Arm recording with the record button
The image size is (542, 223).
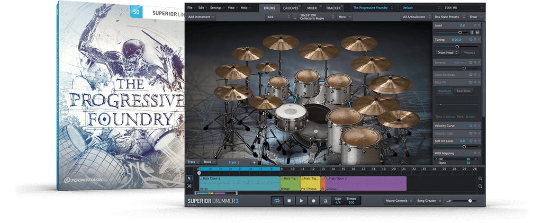(x=313, y=201)
